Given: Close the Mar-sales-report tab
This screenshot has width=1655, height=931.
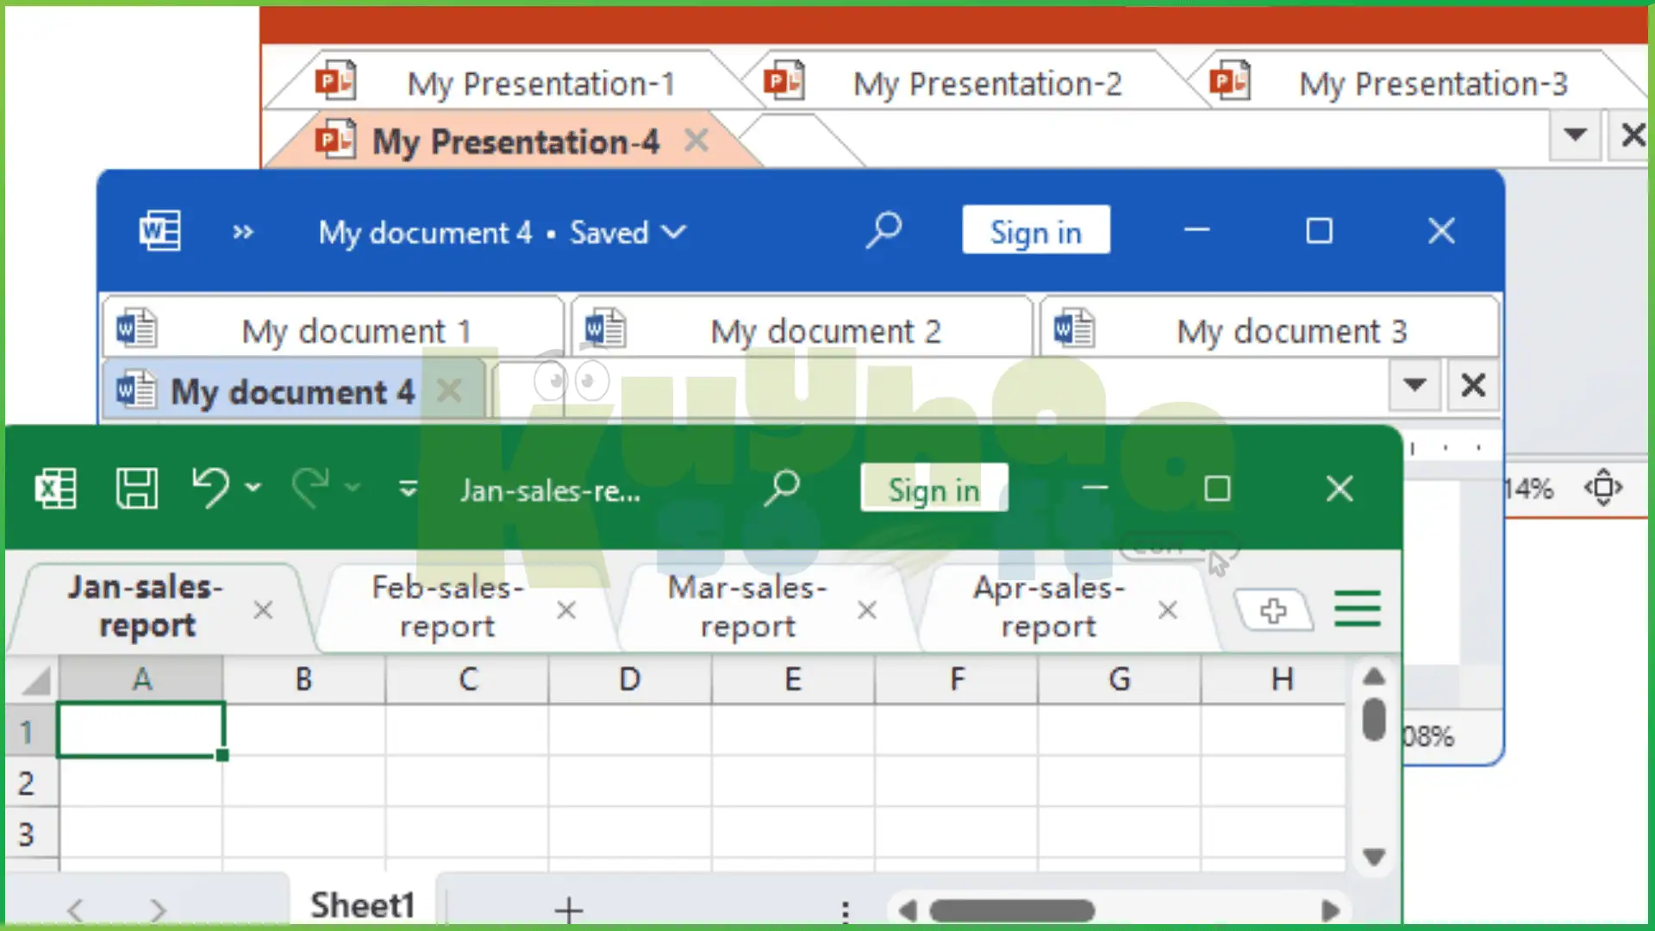Looking at the screenshot, I should 867,610.
